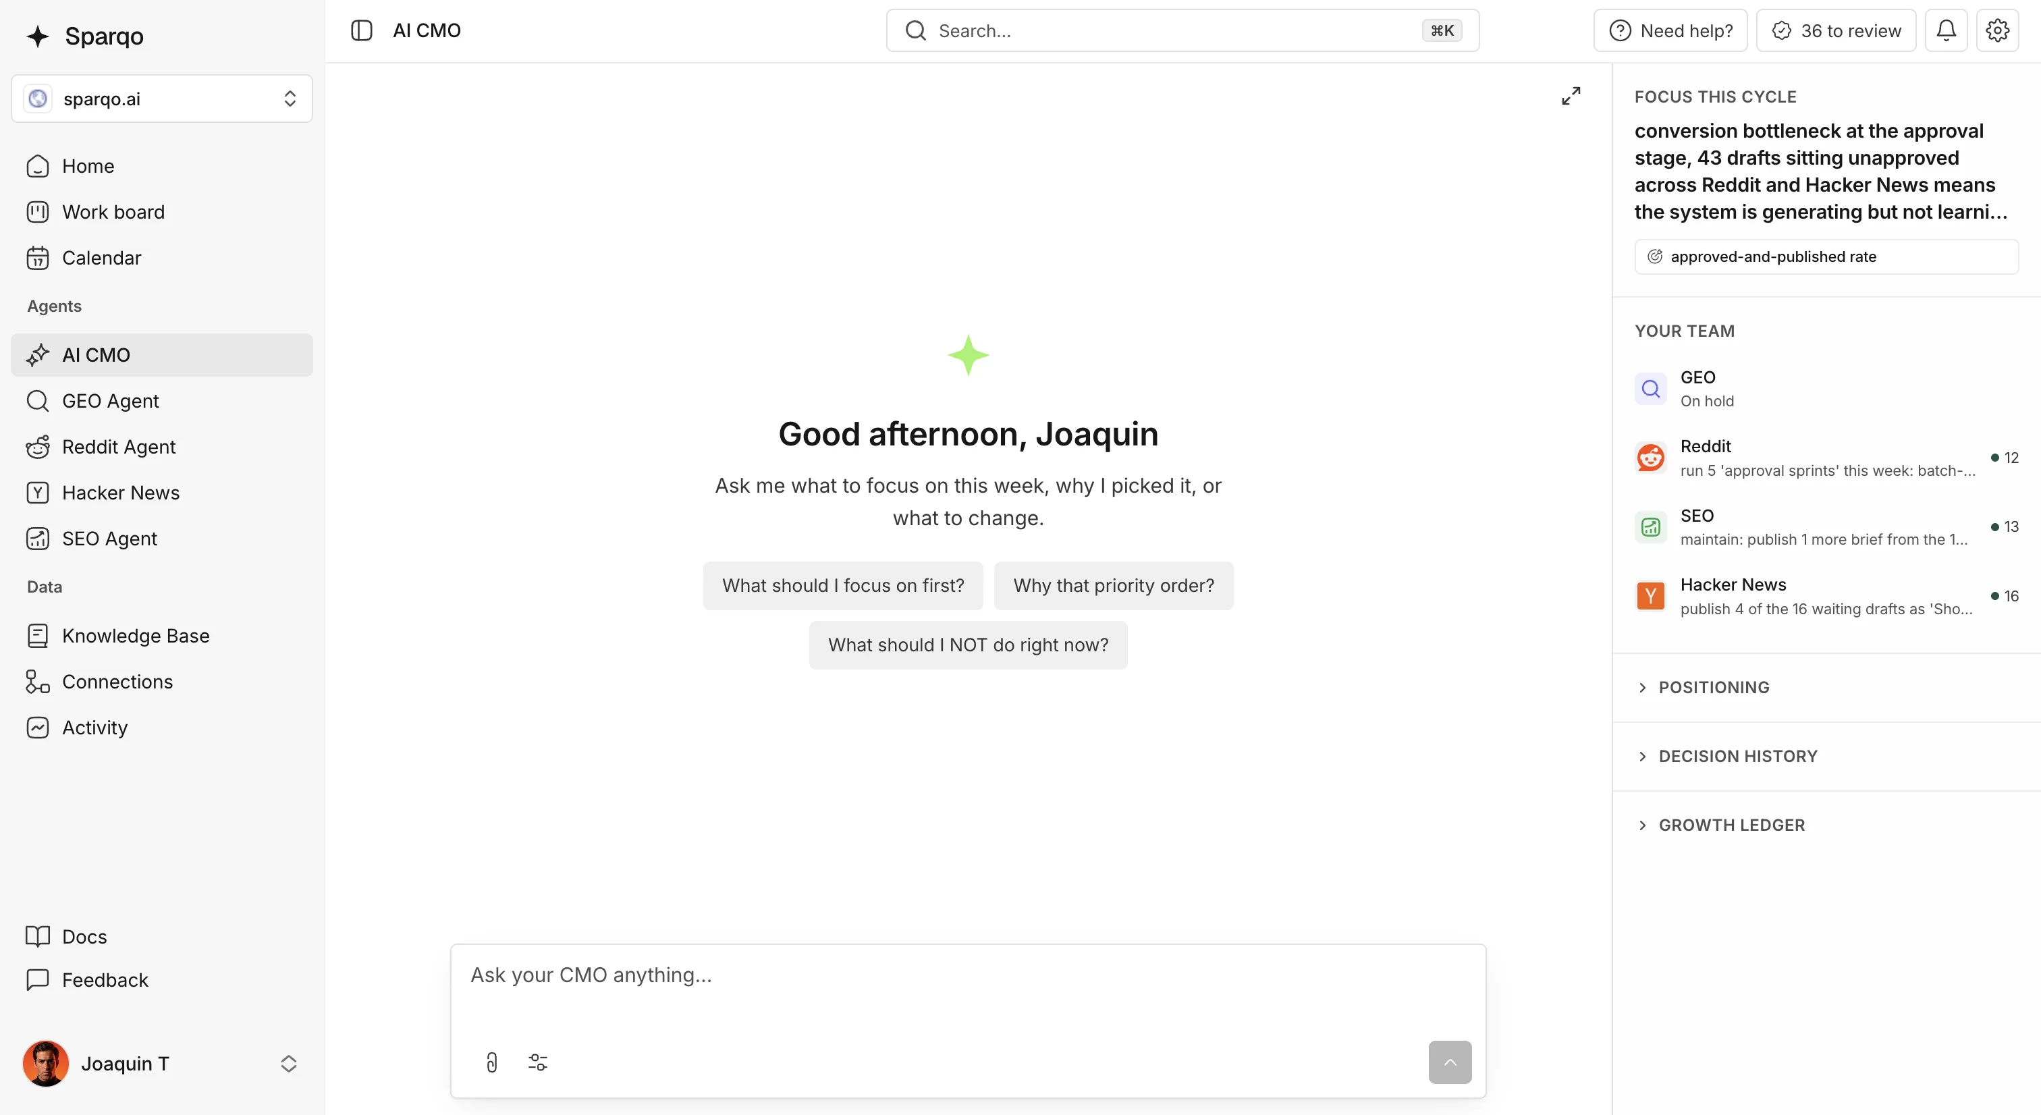Select the Reddit team member icon

pyautogui.click(x=1651, y=457)
